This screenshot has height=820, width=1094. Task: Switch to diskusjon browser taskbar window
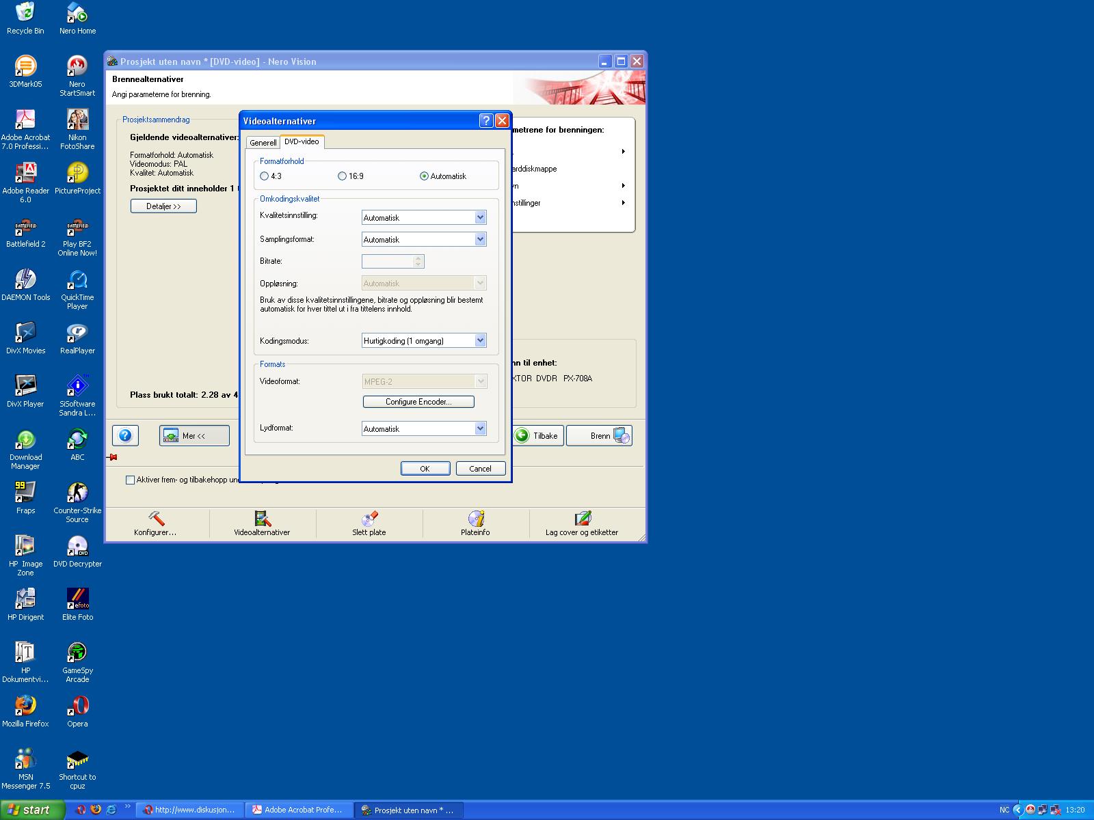(189, 810)
